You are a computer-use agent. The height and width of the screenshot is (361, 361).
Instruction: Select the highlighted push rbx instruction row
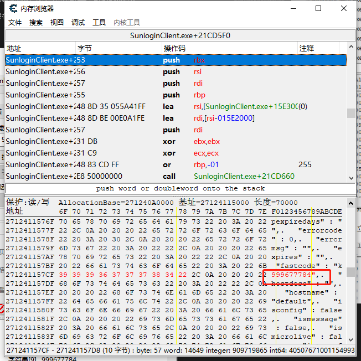tap(176, 60)
